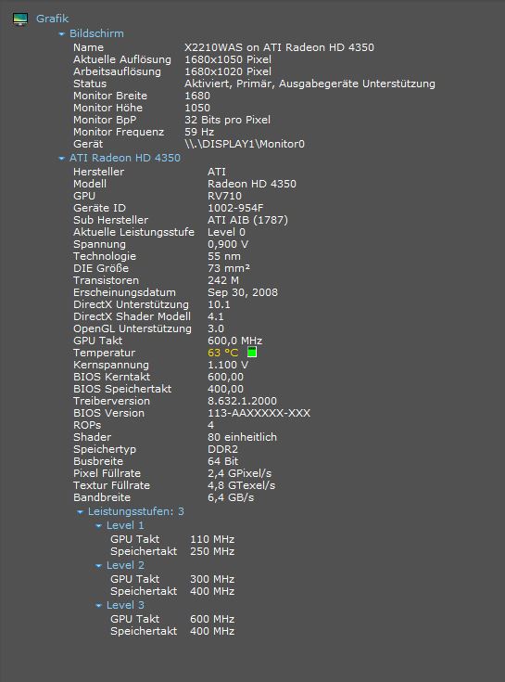Collapse the Level 1 arrow

98,526
